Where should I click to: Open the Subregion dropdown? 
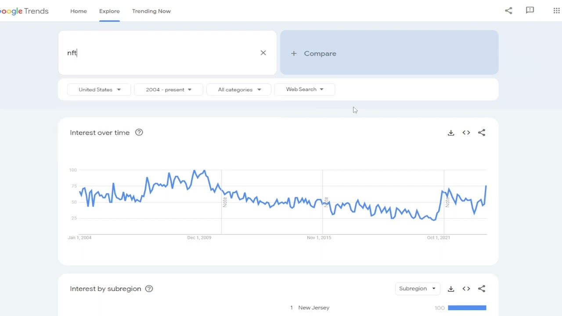(x=417, y=288)
